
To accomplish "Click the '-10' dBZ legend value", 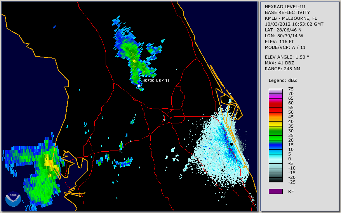I will 292,168.
